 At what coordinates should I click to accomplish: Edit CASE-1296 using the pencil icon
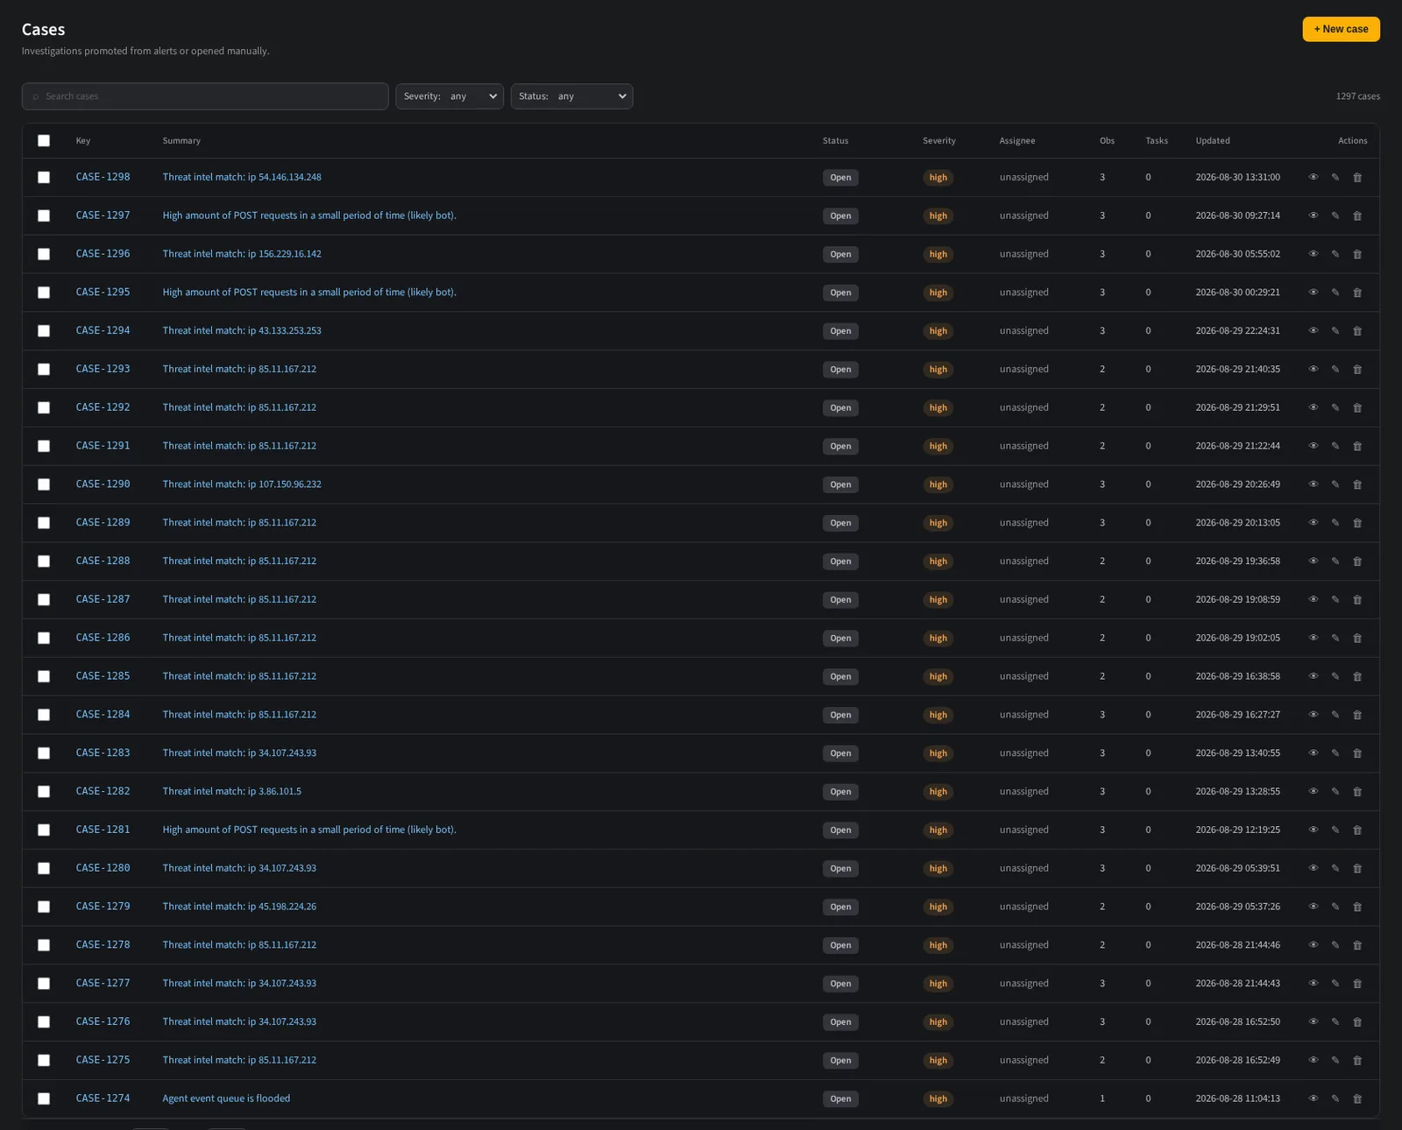coord(1335,254)
